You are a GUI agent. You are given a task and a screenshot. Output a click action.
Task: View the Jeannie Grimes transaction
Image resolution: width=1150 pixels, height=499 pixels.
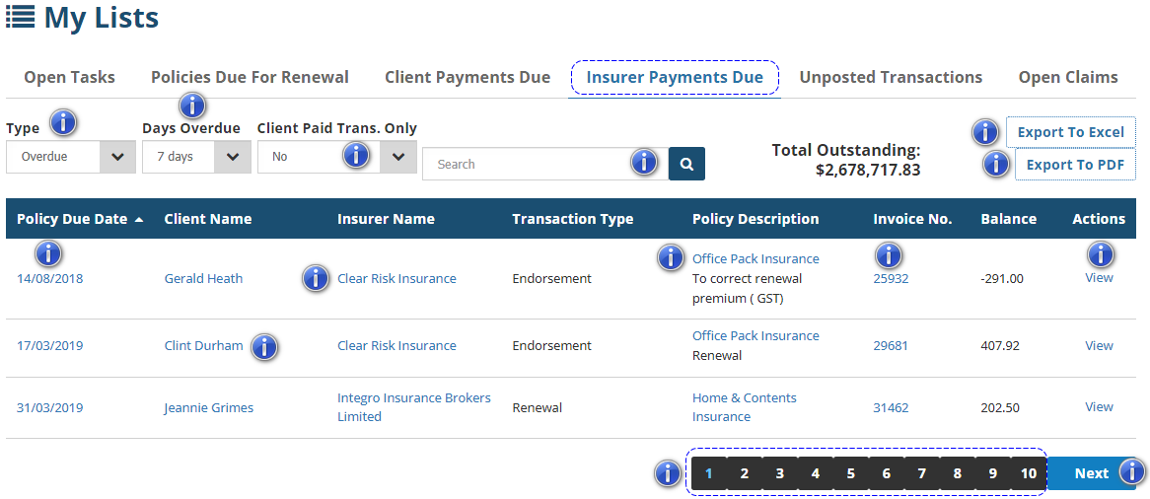[1099, 406]
